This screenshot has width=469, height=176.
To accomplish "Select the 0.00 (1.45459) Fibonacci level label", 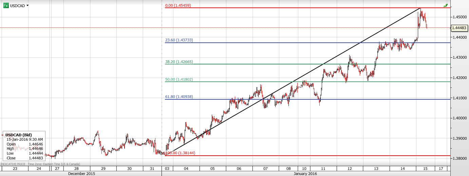I will 178,5.
